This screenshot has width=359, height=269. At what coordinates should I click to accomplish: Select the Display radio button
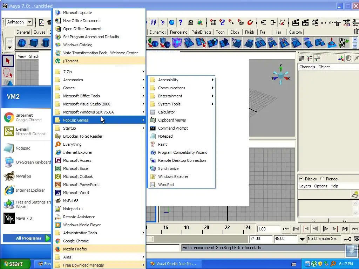pyautogui.click(x=301, y=179)
